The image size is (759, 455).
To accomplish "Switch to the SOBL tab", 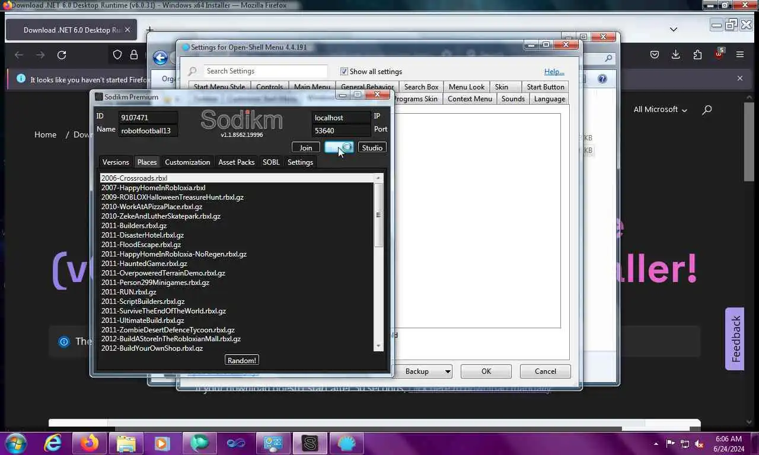I will (271, 162).
